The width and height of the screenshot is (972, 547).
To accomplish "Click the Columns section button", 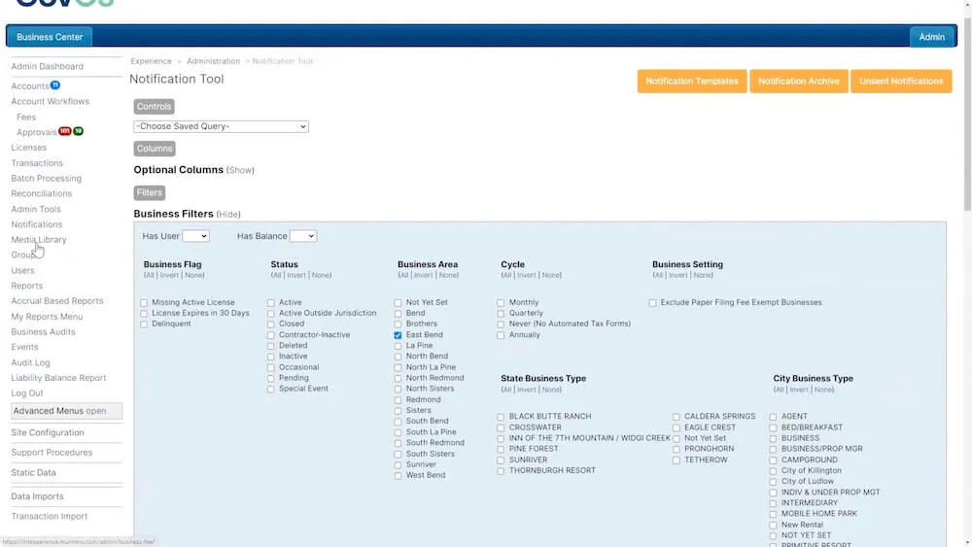I will [155, 149].
